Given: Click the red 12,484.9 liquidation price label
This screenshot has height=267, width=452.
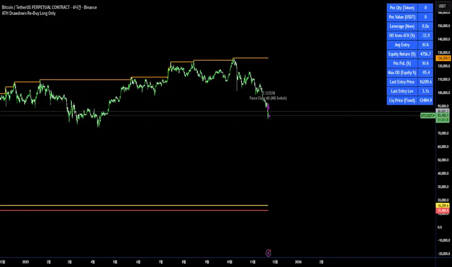Looking at the screenshot, I should (443, 210).
